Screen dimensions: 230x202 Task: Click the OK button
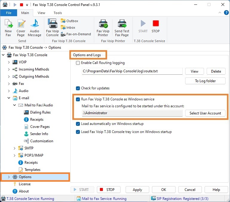click(x=164, y=190)
